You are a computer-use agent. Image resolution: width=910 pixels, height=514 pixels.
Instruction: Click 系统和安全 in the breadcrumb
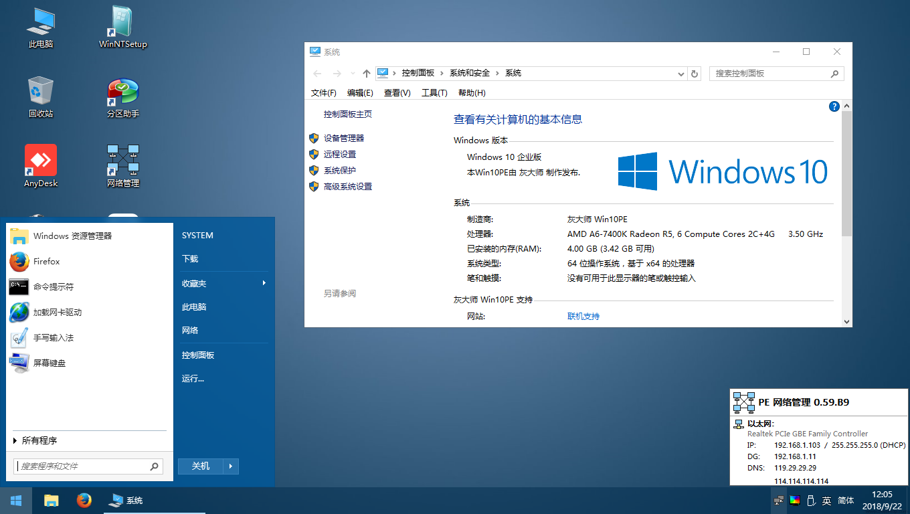coord(470,73)
